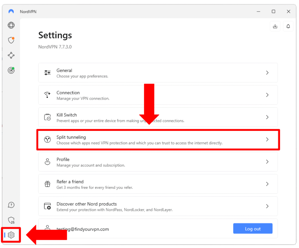Open the Meshnet icon in the sidebar
Image resolution: width=299 pixels, height=248 pixels.
[x=11, y=55]
